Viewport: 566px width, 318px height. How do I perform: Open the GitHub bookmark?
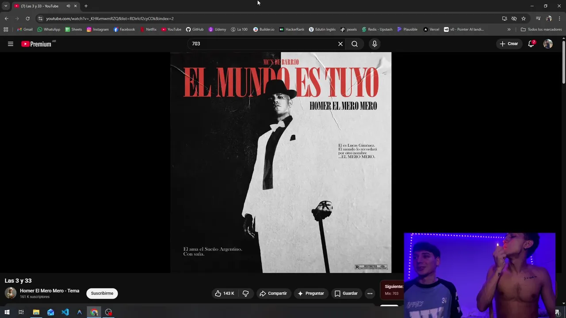point(195,30)
